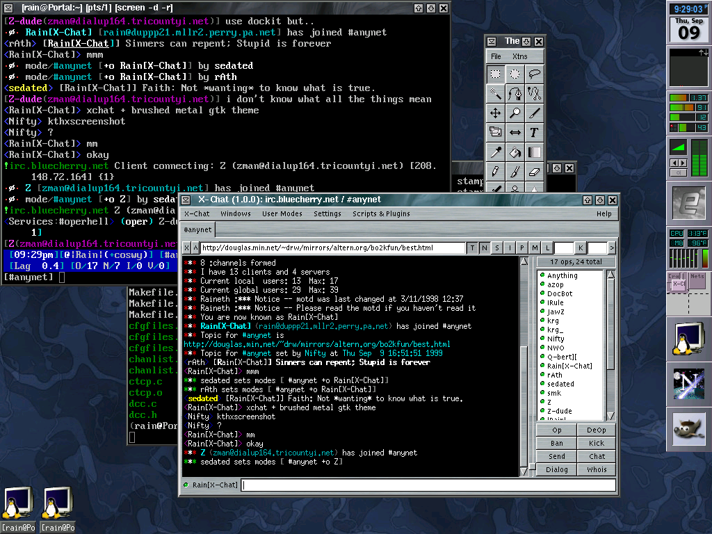Click the scroll-down arrow of the chat text
Viewport: 712px width, 534px height.
pyautogui.click(x=524, y=472)
